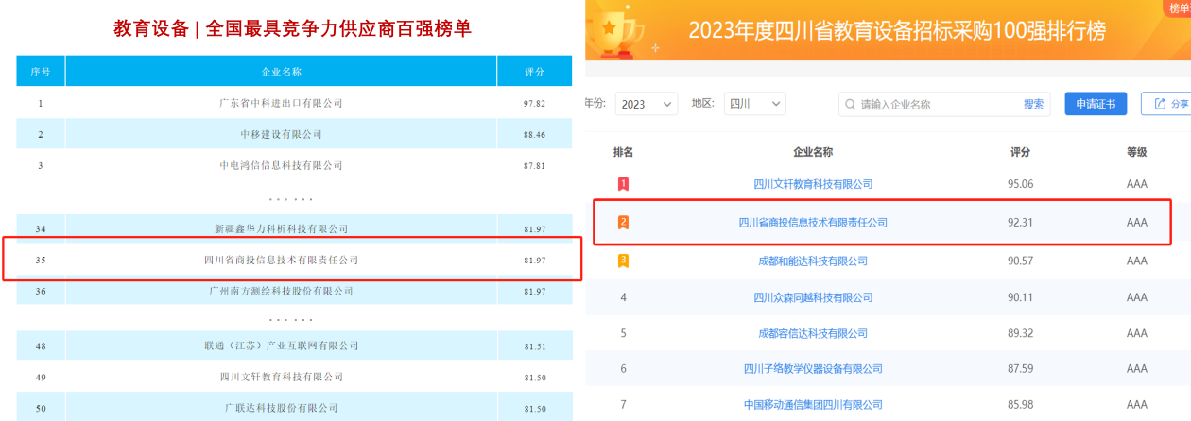Open the year 2023 dropdown
This screenshot has height=421, width=1191.
647,104
